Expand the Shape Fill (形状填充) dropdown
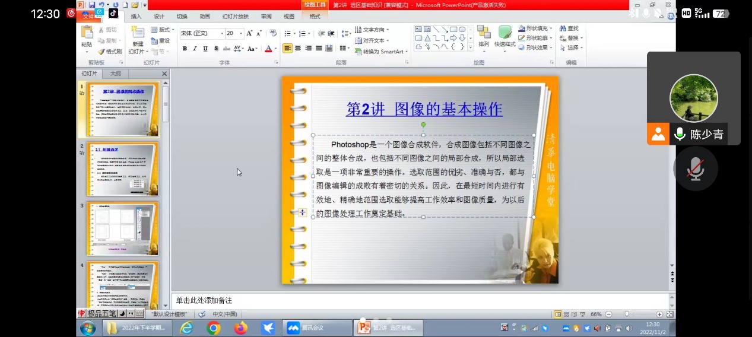This screenshot has width=752, height=337. tap(536, 28)
